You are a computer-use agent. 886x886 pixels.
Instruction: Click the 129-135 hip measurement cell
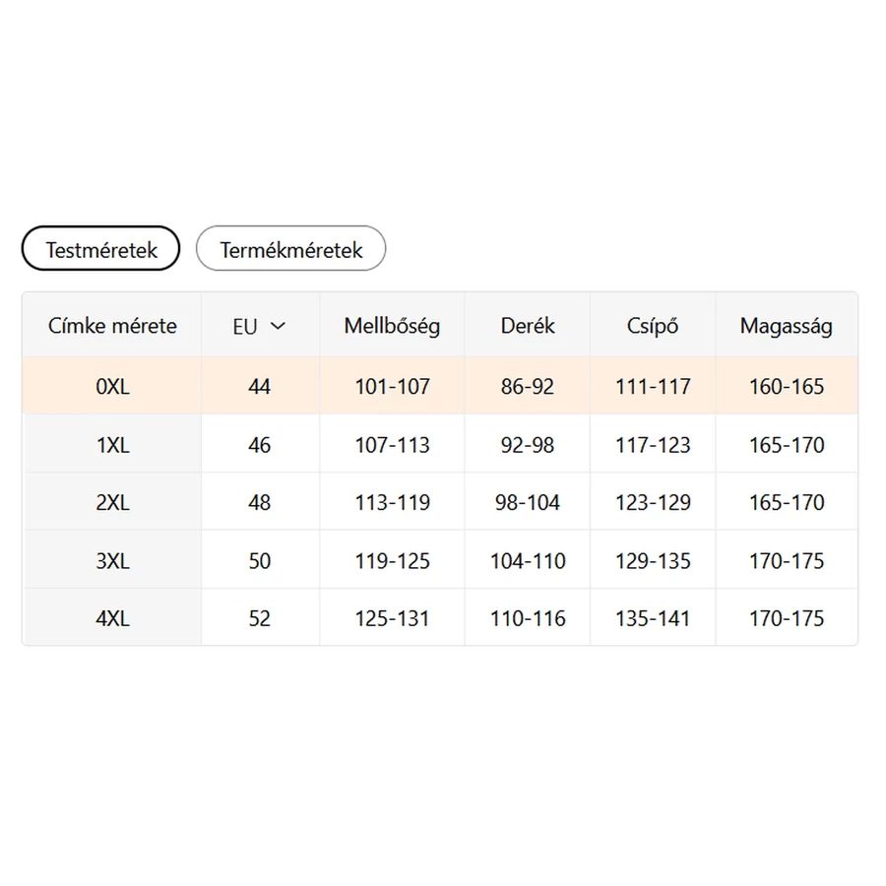653,561
